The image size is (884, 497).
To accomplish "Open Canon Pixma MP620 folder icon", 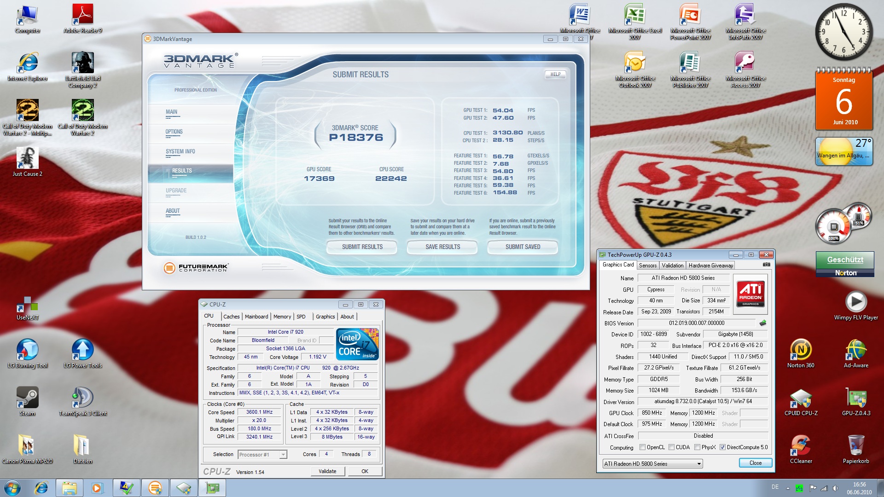I will coord(28,450).
